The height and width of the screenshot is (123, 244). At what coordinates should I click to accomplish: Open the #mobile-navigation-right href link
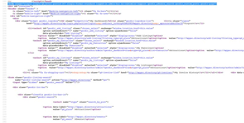tap(66, 14)
